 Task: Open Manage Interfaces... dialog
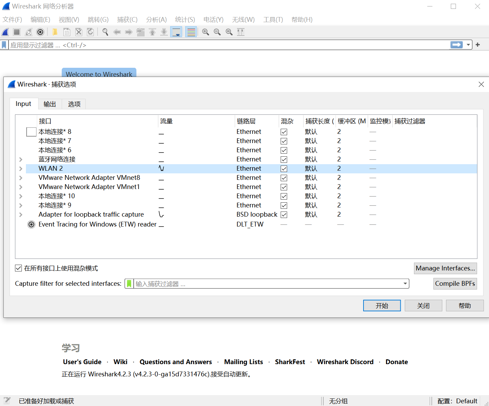click(x=445, y=268)
